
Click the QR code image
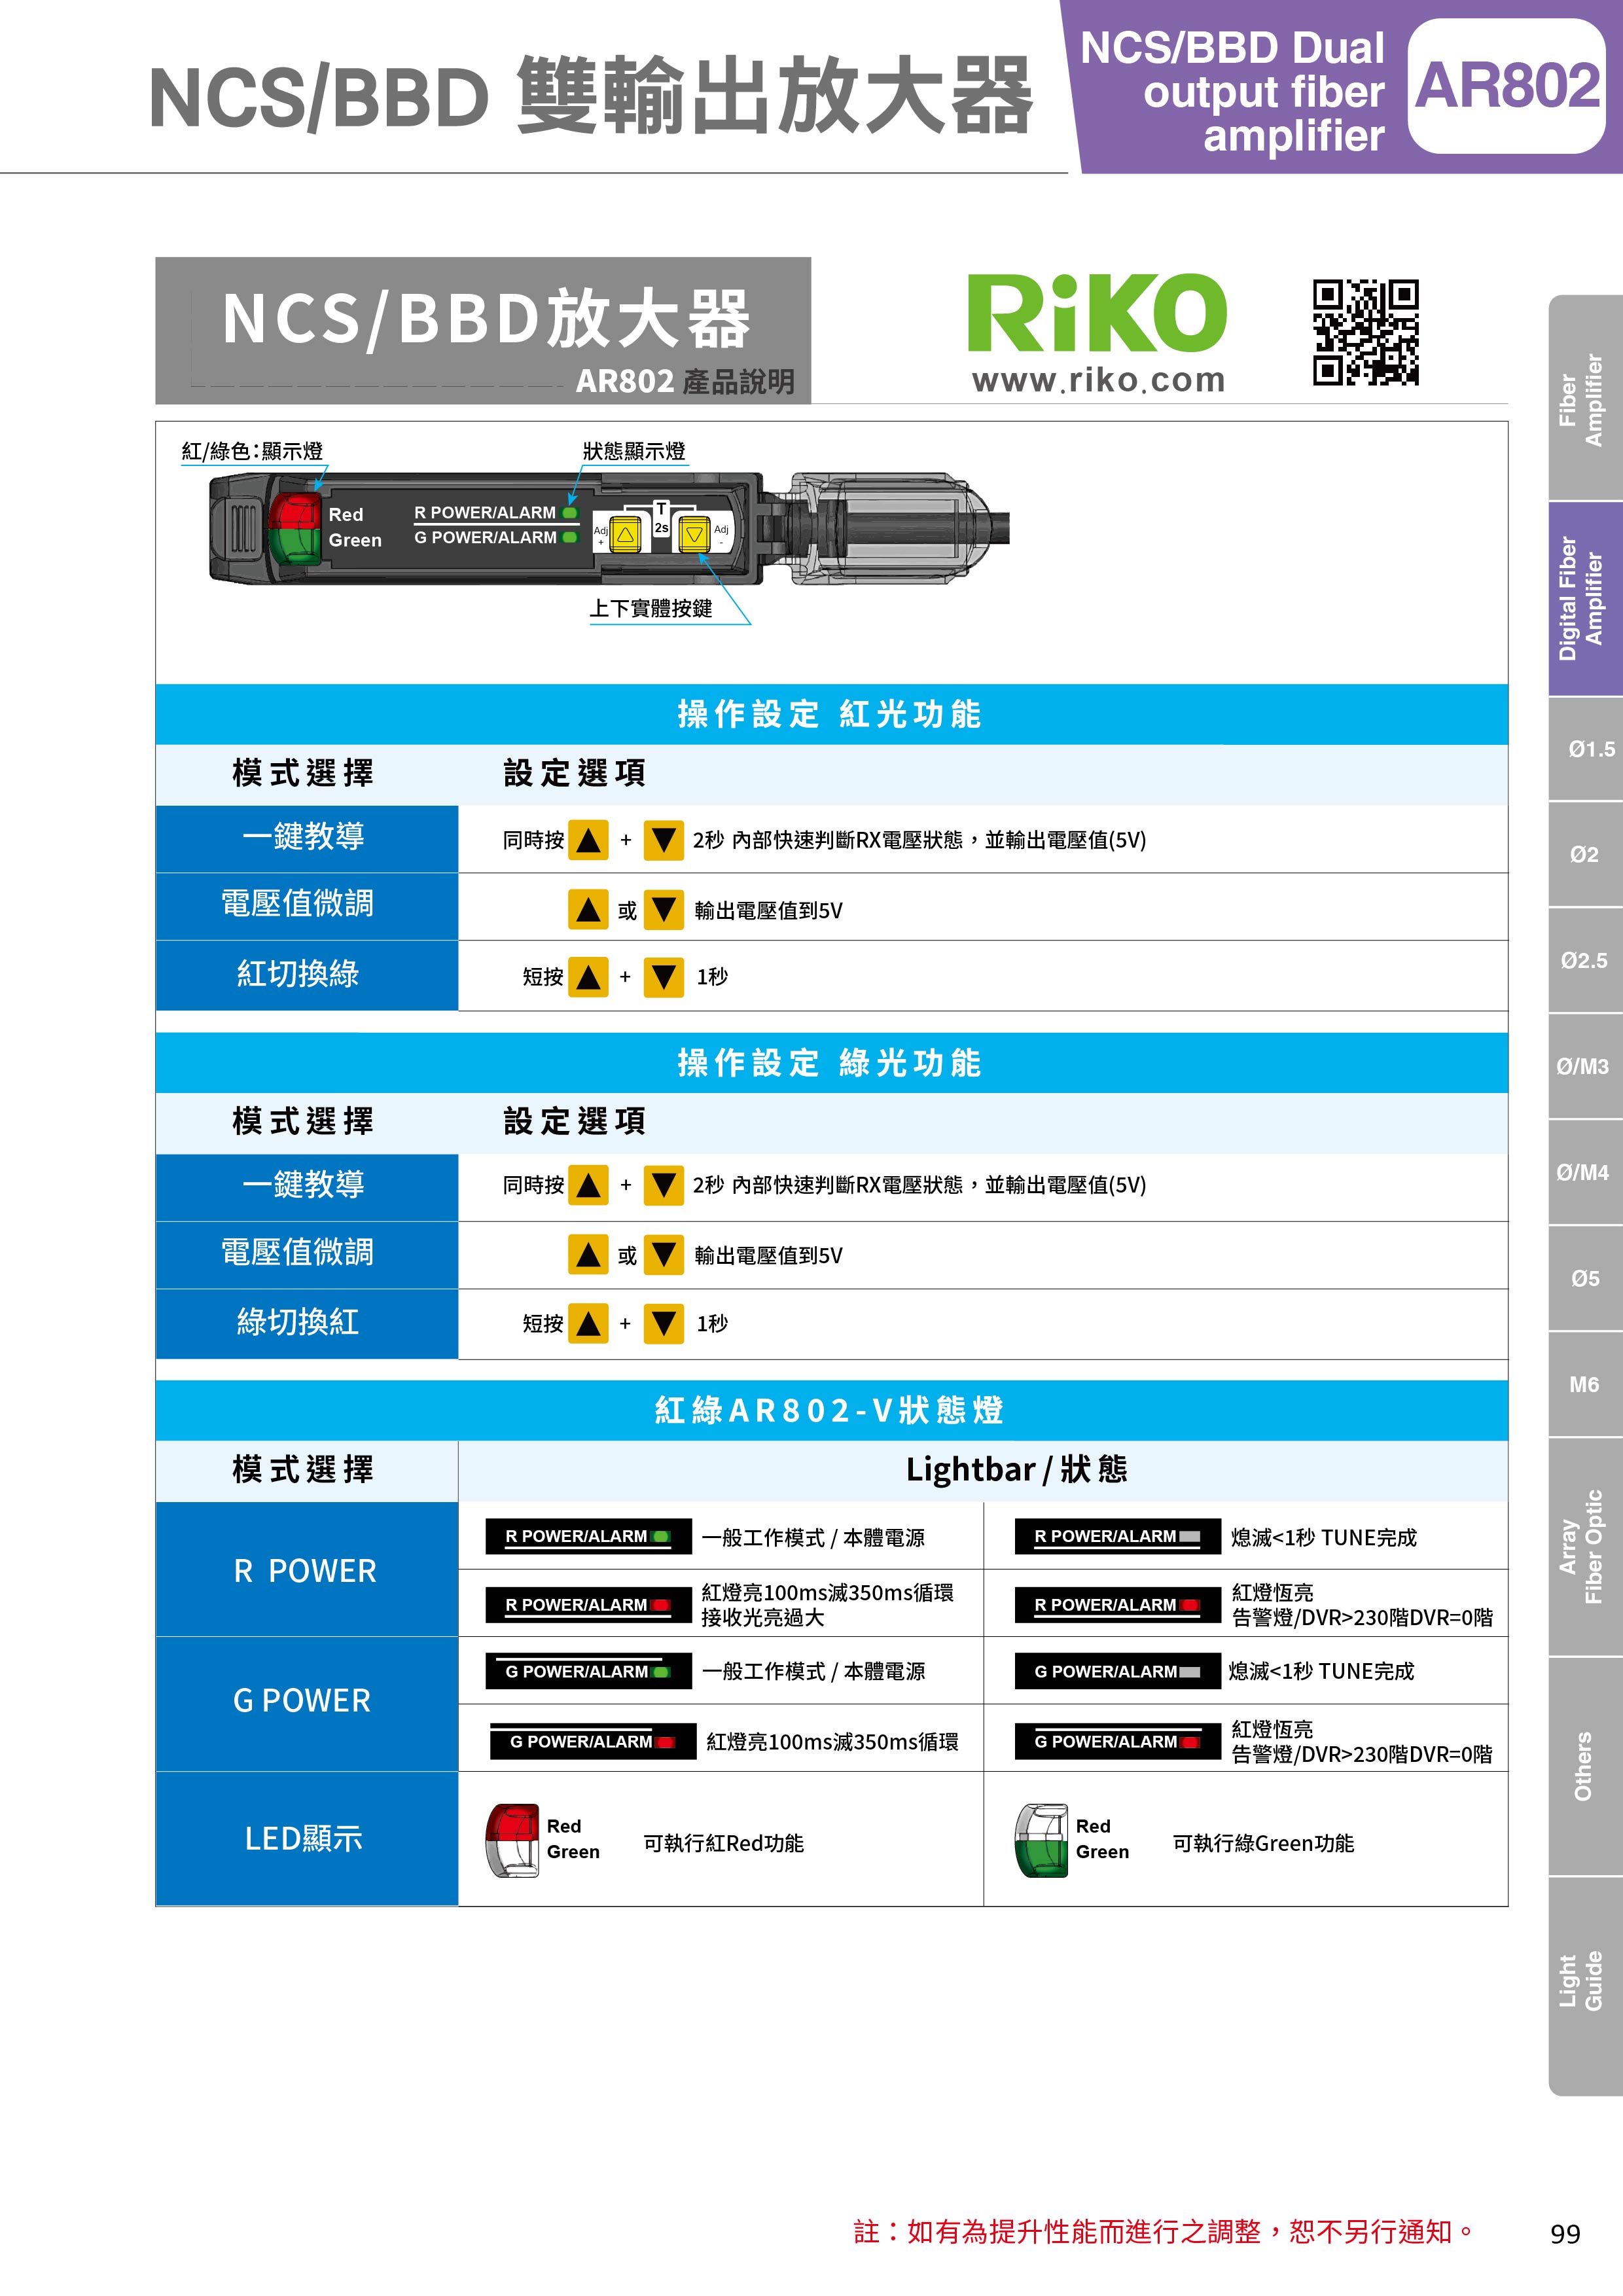(1365, 332)
